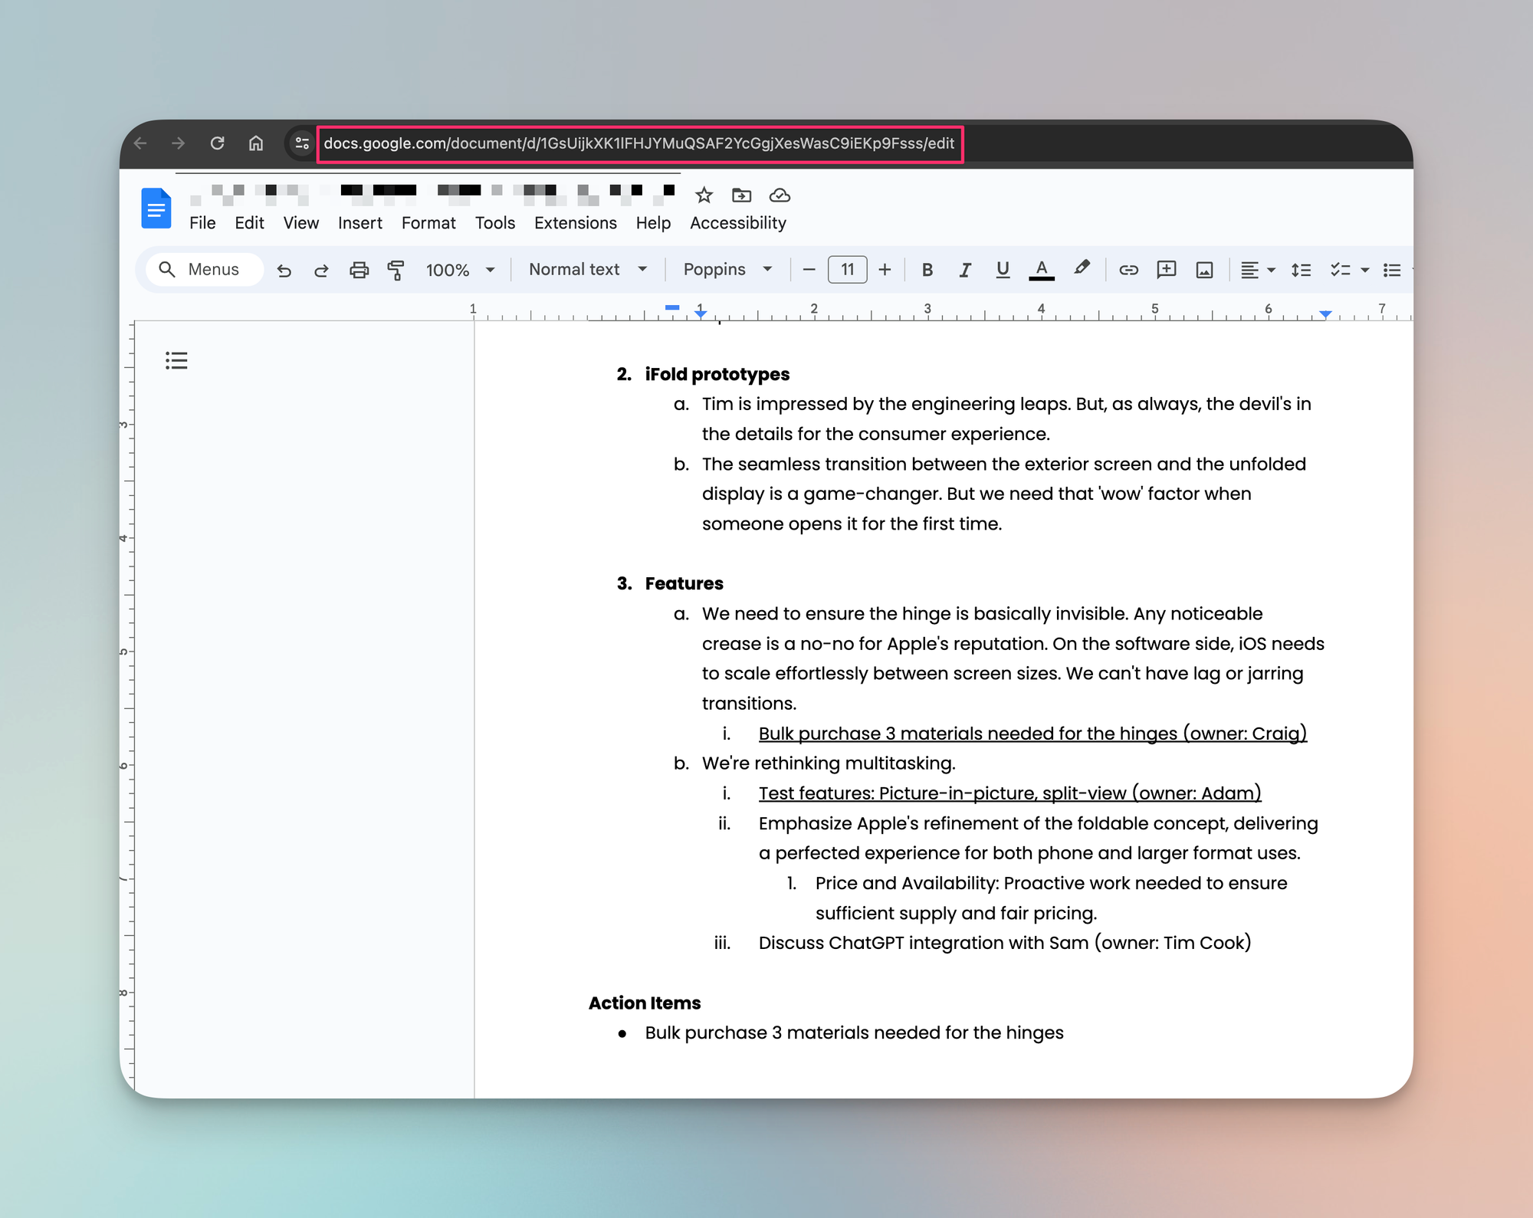Viewport: 1533px width, 1218px height.
Task: Move document to a folder
Action: click(741, 195)
